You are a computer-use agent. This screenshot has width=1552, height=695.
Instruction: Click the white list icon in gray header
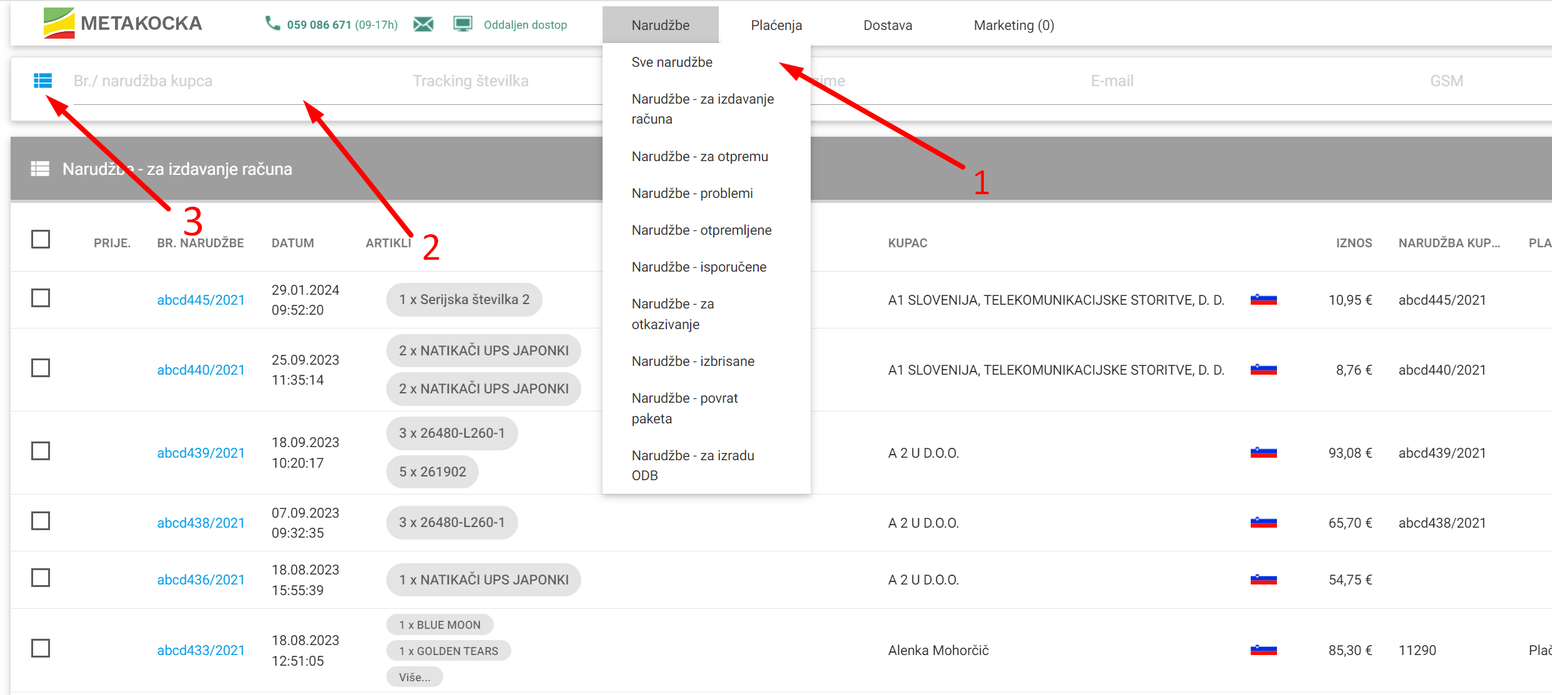pos(40,169)
